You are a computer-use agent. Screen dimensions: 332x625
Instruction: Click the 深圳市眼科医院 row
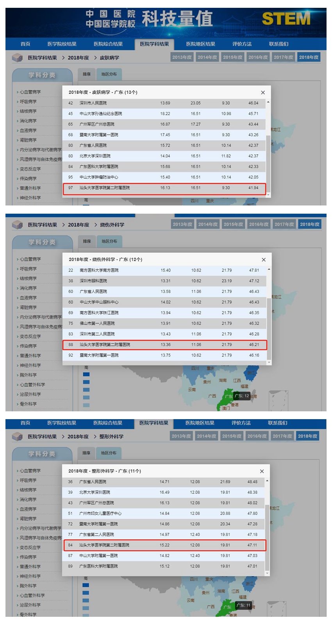pos(164,281)
